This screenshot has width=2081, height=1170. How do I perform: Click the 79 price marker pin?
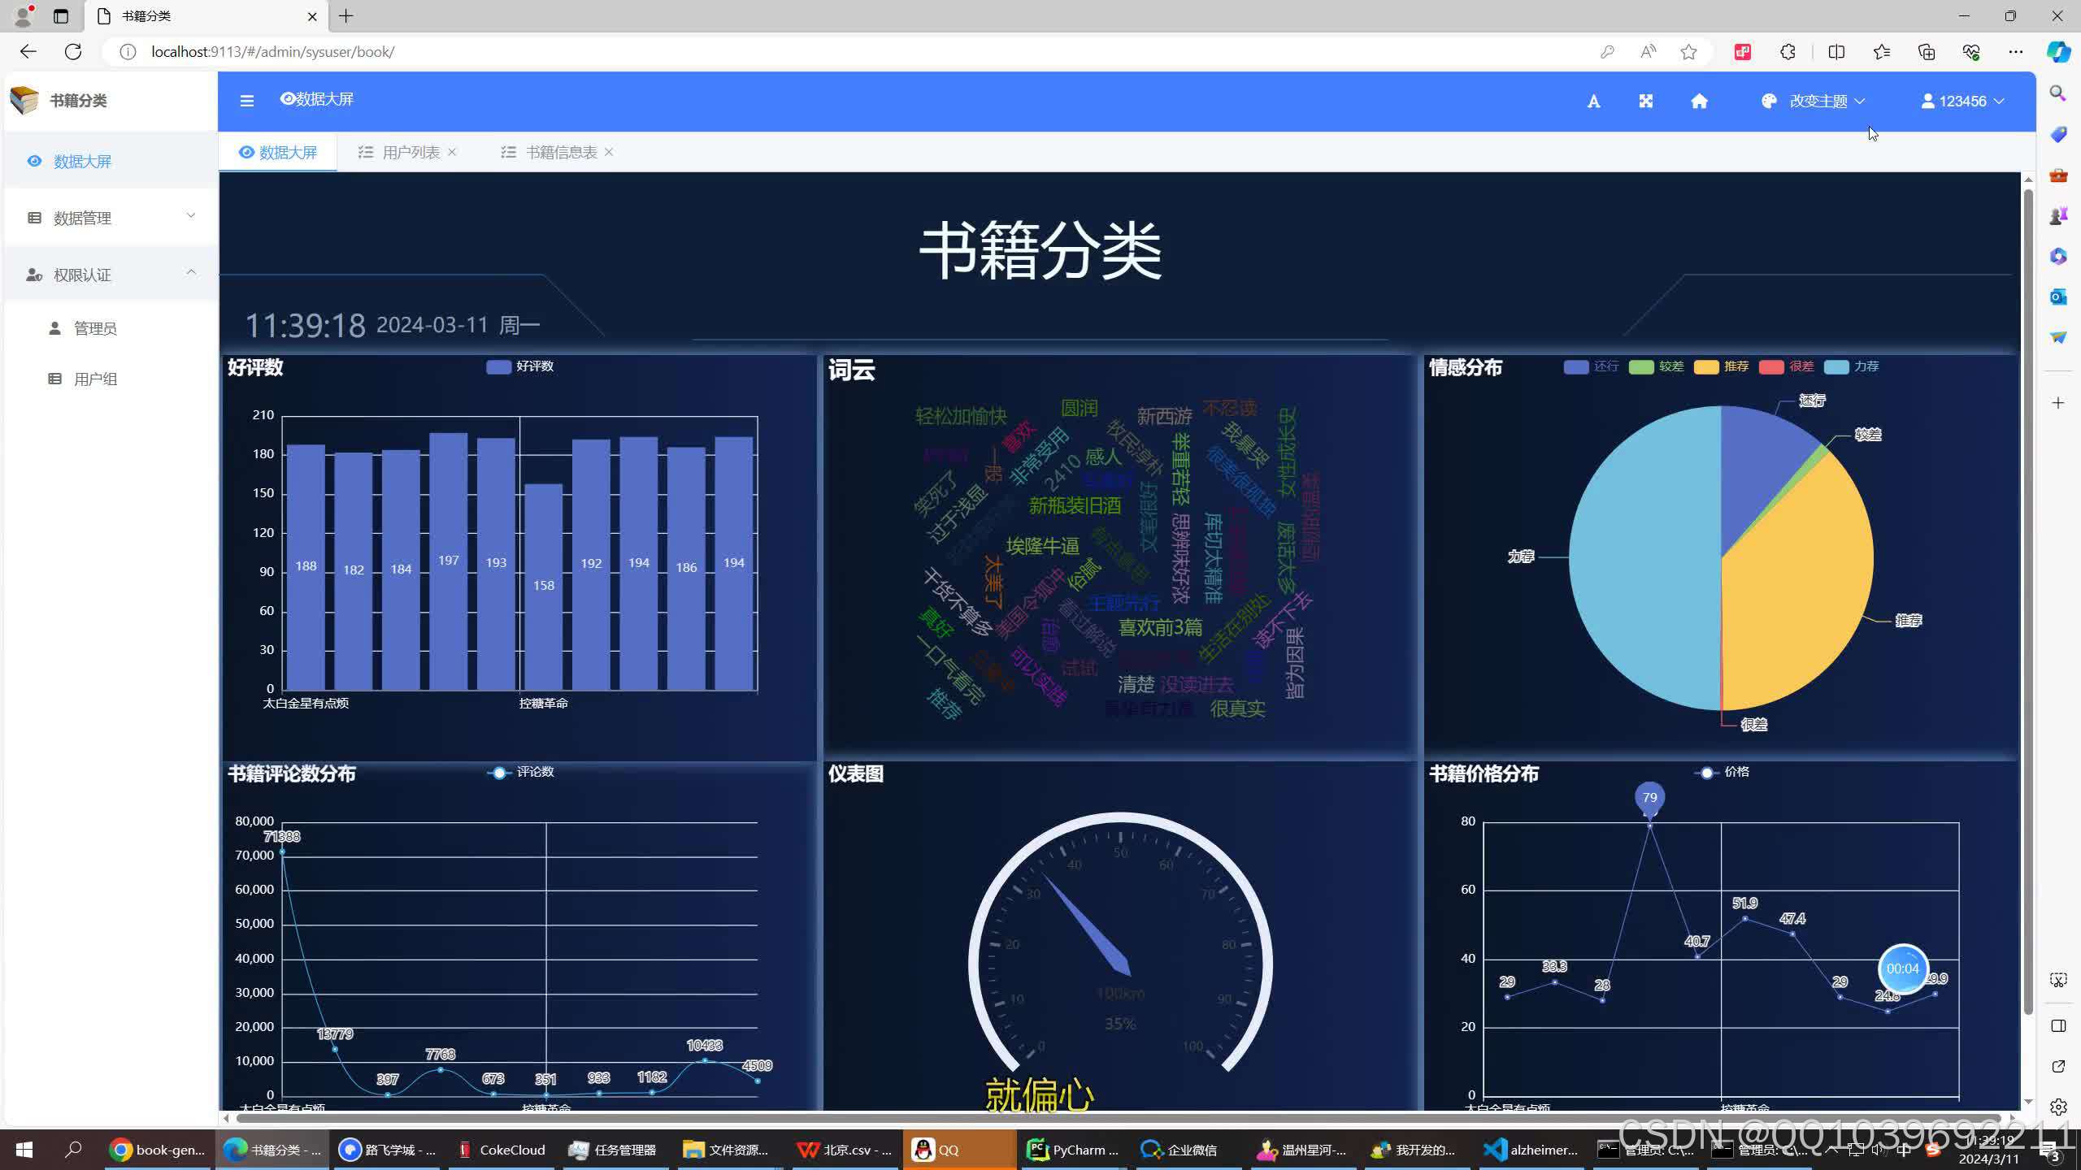tap(1649, 798)
